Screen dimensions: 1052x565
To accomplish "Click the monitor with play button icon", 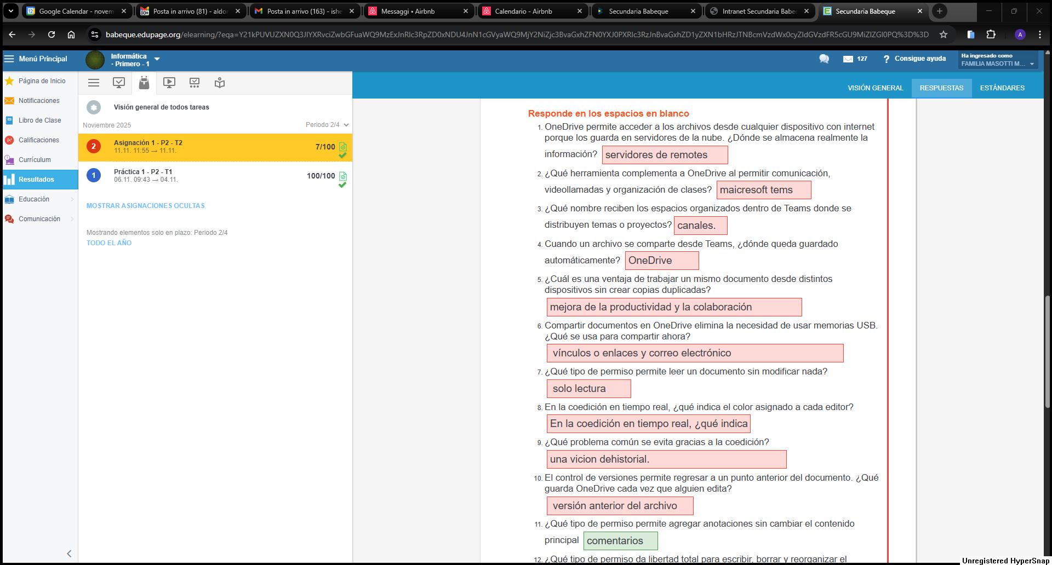I will tap(169, 83).
